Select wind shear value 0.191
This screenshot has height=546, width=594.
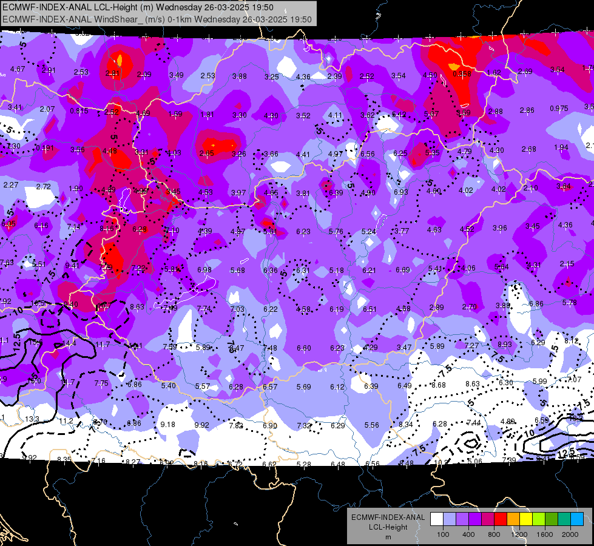(45, 148)
